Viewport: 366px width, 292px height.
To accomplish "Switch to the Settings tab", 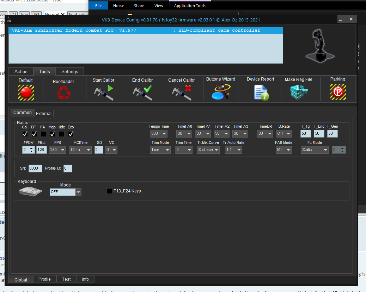I will coord(70,71).
